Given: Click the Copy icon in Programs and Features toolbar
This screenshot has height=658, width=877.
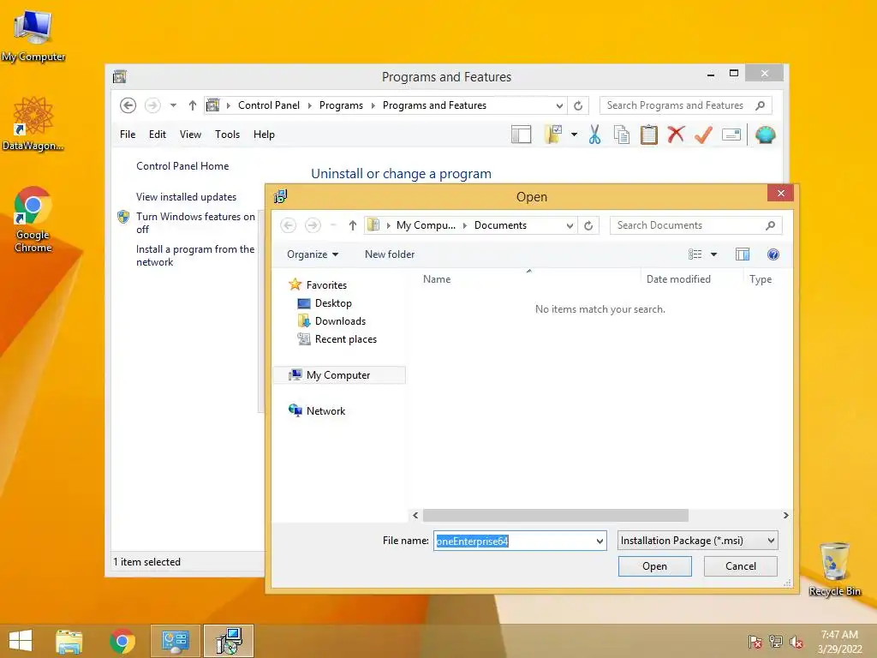Looking at the screenshot, I should click(x=622, y=135).
